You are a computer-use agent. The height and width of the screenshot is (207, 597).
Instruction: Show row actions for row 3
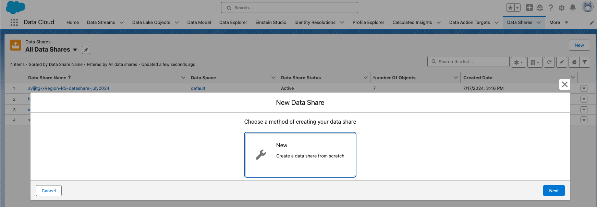point(584,110)
